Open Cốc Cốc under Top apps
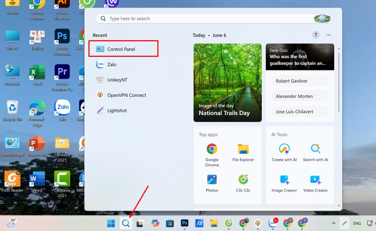The image size is (376, 231). [x=243, y=183]
